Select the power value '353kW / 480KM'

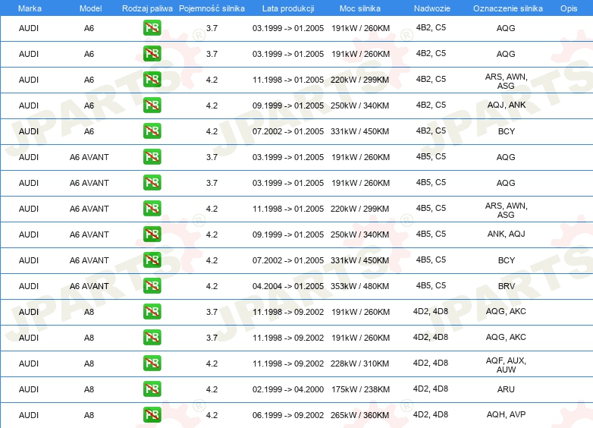359,286
